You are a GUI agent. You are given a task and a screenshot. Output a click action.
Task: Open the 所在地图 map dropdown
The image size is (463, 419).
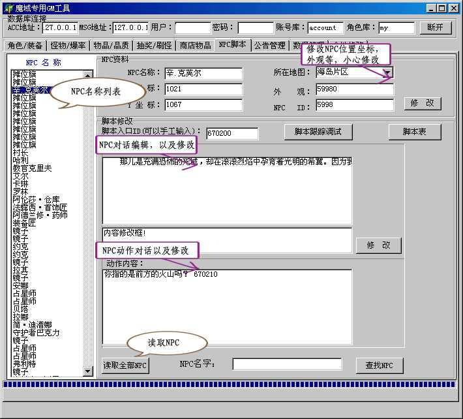pyautogui.click(x=387, y=72)
